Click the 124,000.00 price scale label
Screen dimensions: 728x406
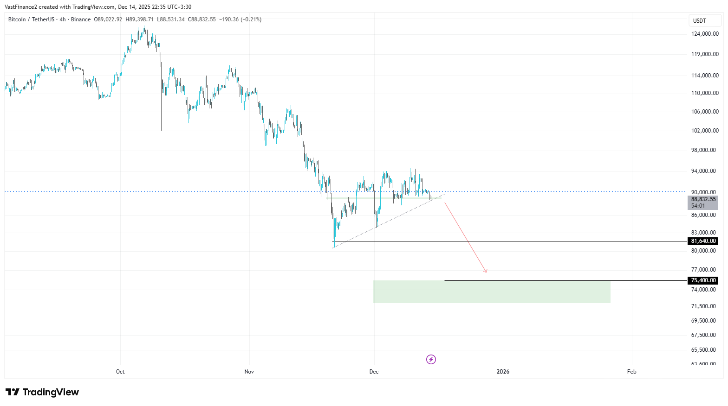point(704,34)
